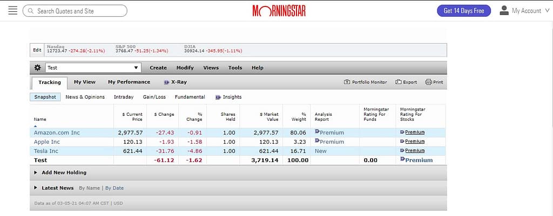Open portfolio settings gear icon
The image size is (553, 216).
tap(37, 67)
